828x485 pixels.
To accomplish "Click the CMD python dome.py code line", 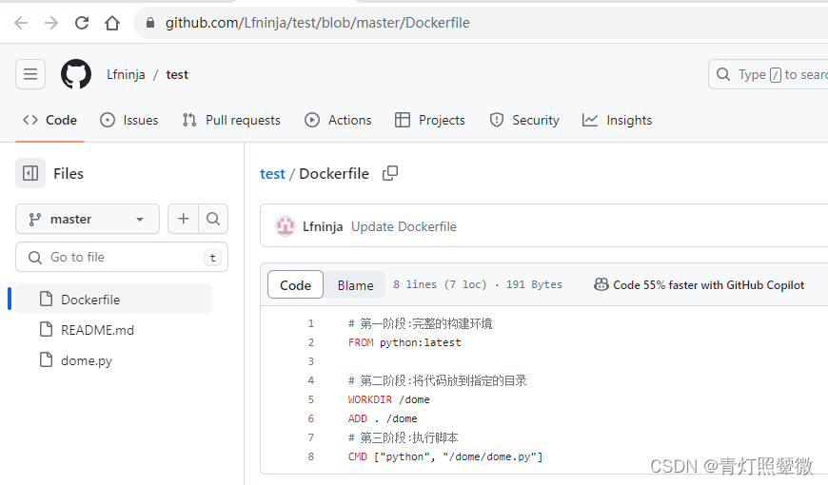I will (x=445, y=456).
